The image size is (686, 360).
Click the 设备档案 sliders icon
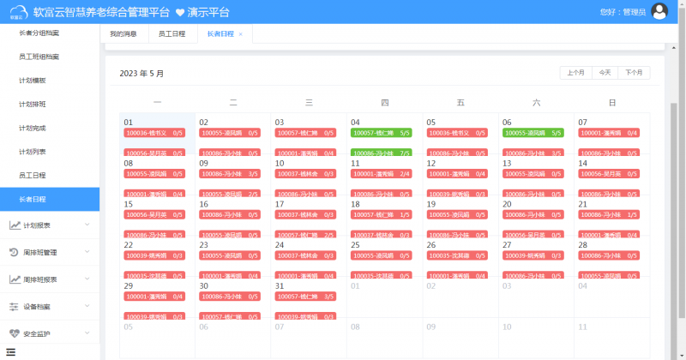click(x=14, y=307)
